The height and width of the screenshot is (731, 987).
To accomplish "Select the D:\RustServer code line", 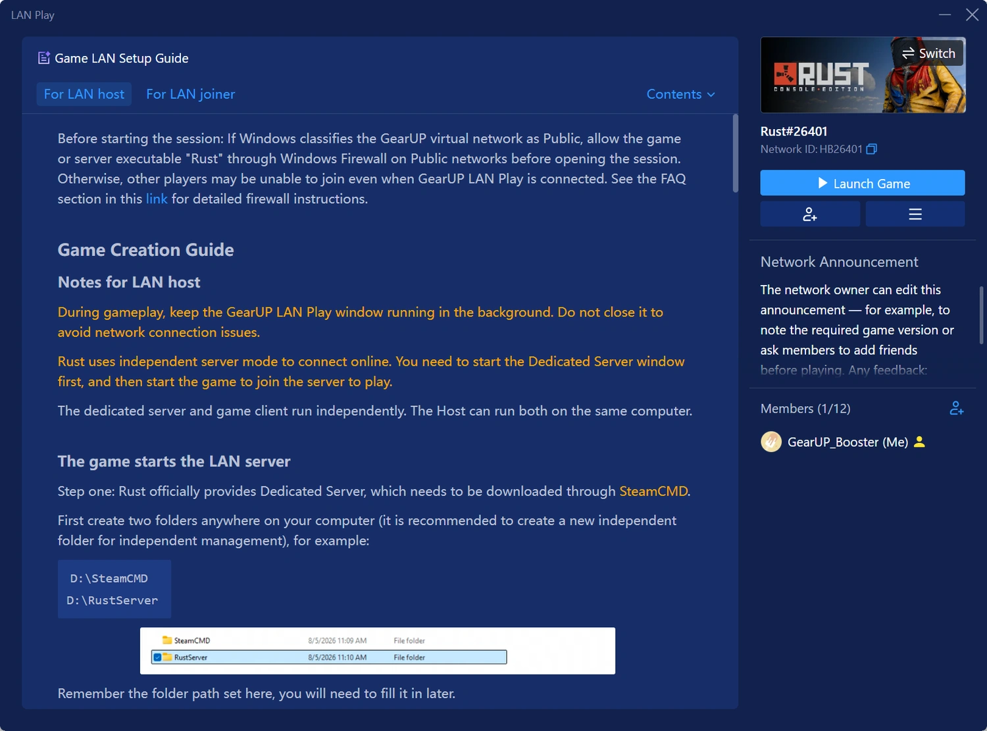I will point(113,600).
